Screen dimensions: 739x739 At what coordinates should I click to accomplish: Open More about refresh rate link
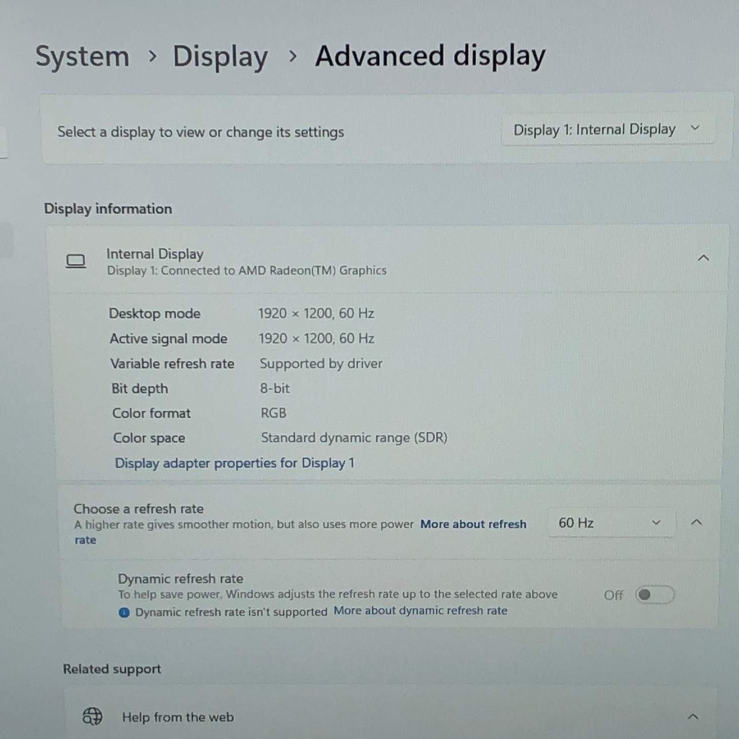[x=473, y=524]
